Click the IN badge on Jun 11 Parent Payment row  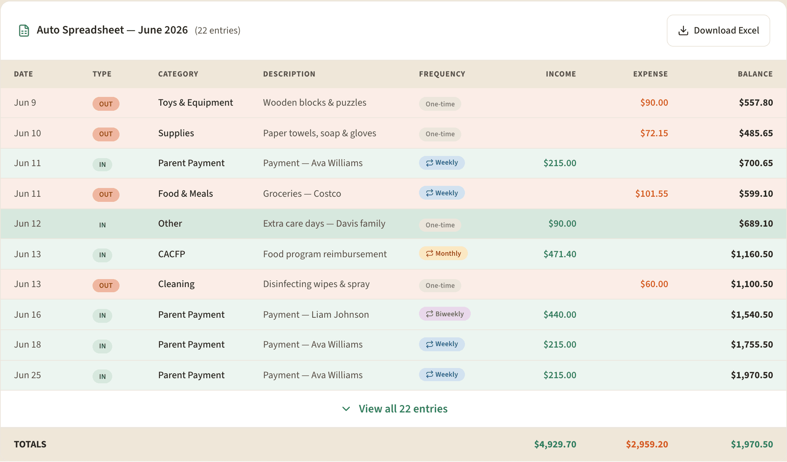coord(102,164)
